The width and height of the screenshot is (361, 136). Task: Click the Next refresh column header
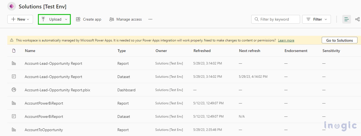coord(250,51)
